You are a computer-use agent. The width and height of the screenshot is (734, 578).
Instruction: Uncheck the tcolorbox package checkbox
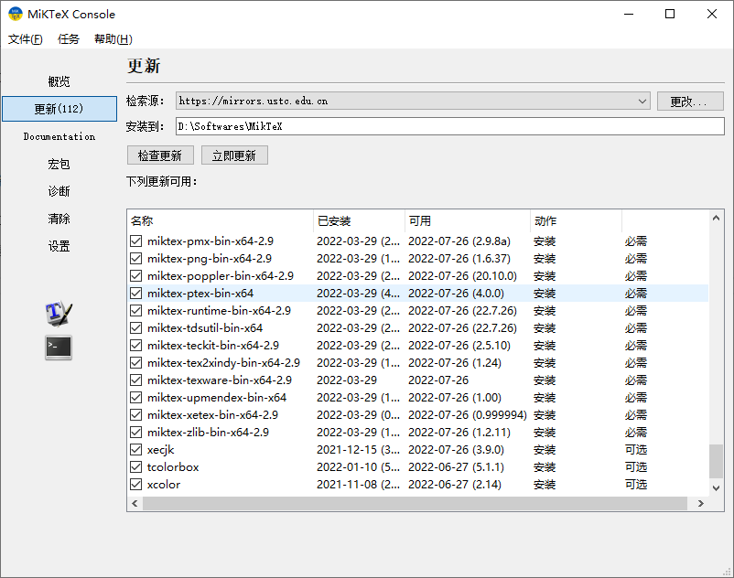click(135, 466)
